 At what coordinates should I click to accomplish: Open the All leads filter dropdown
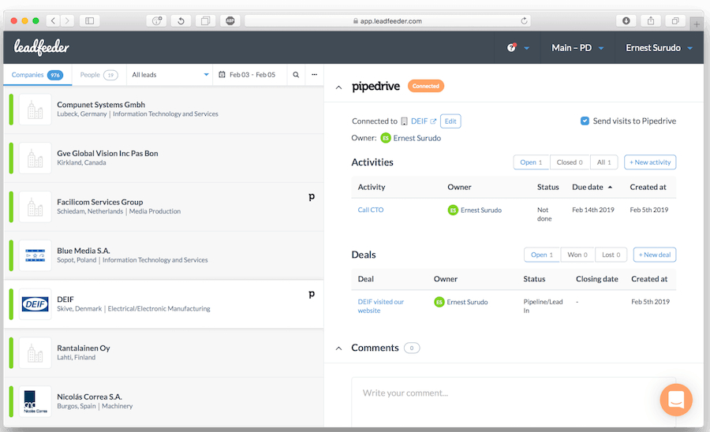coord(170,75)
